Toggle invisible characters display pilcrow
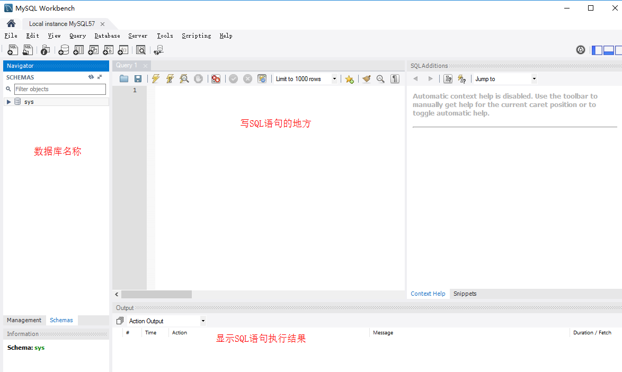Image resolution: width=622 pixels, height=372 pixels. [395, 78]
